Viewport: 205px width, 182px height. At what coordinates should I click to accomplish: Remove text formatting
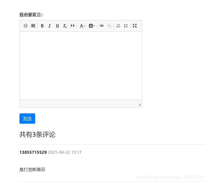pyautogui.click(x=65, y=26)
